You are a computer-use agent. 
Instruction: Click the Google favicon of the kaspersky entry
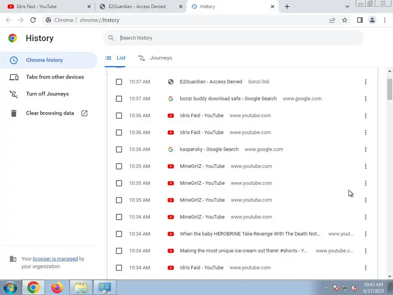click(x=171, y=149)
